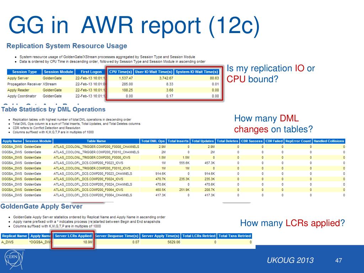Screen dimensions: 364x273
Task: Select table ATLAS_COOLONL_TRIGGER.COMP200_F0008_CHANNELS
Action: tap(96, 147)
